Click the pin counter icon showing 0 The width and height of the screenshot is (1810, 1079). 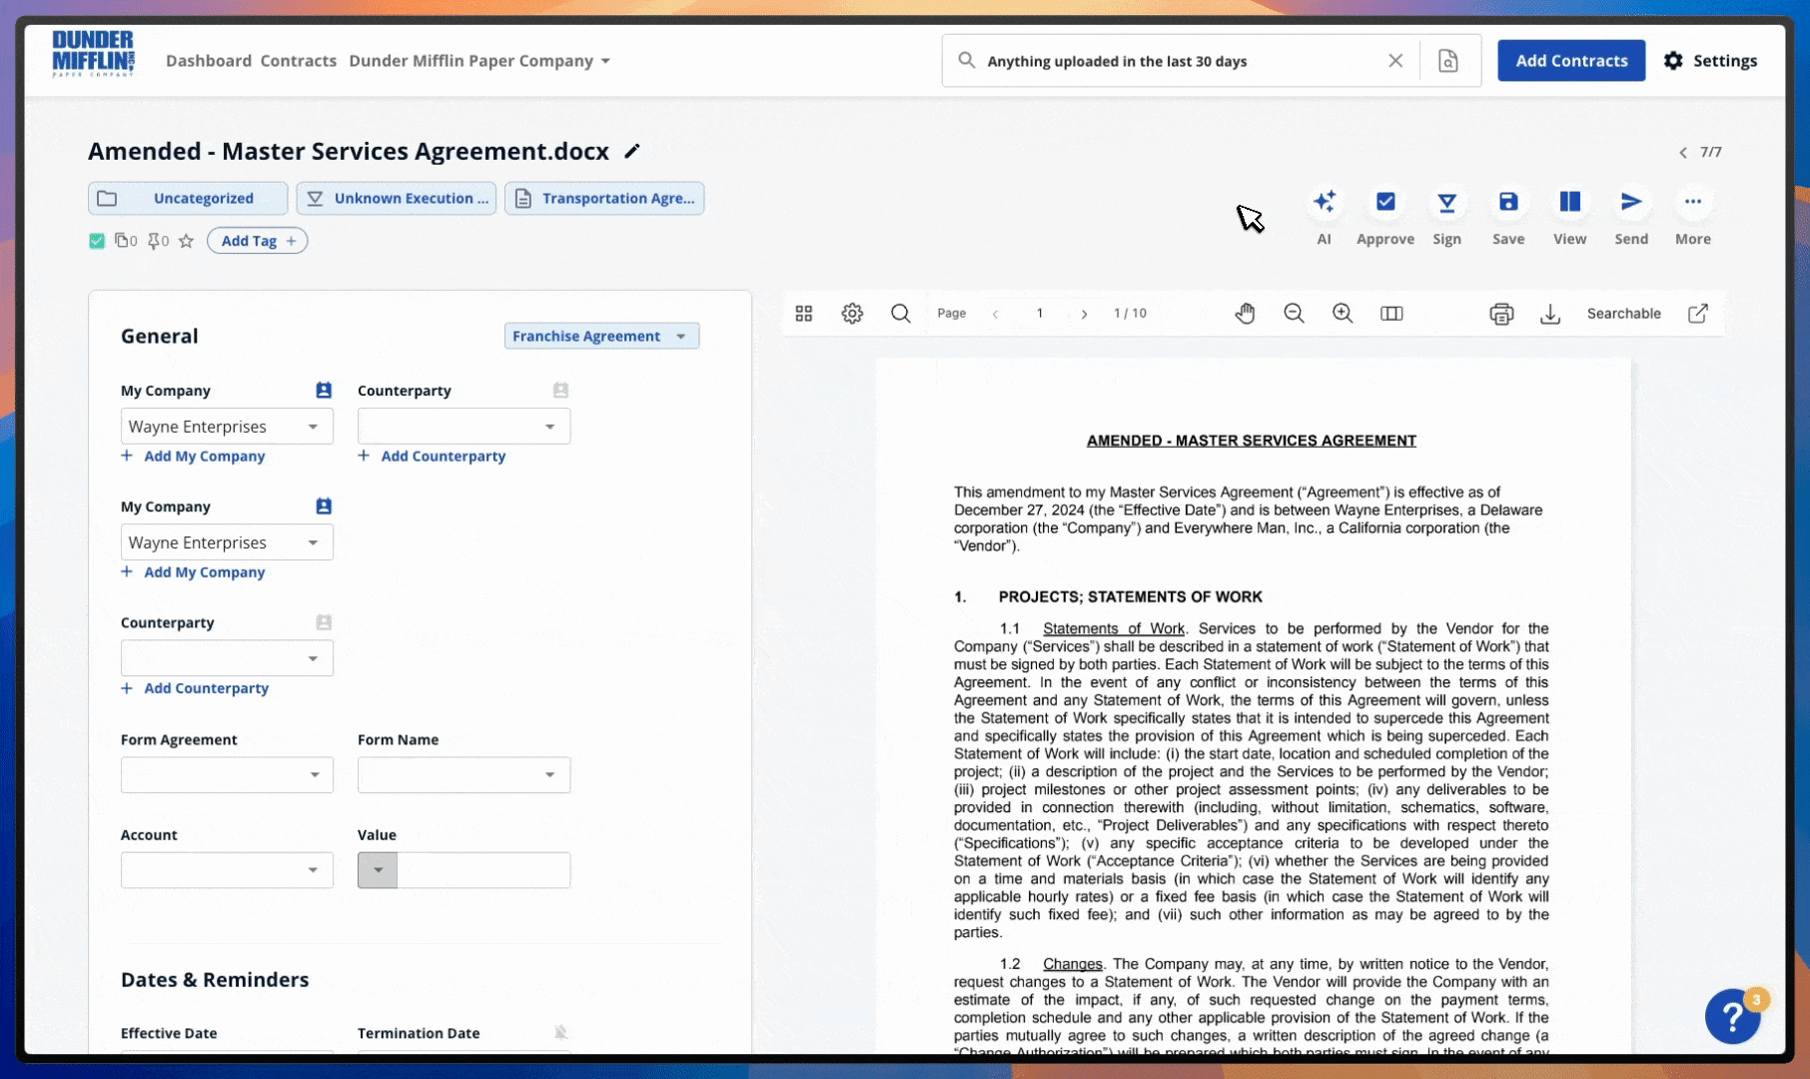[x=158, y=241]
